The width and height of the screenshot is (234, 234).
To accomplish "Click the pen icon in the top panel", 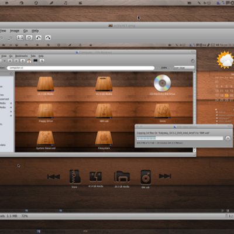I will point(51,3).
